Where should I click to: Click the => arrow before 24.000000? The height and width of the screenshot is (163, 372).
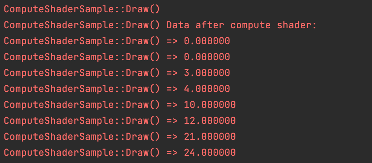[x=172, y=153]
